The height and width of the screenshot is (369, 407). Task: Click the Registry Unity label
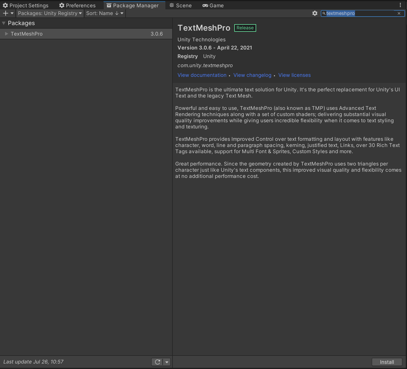pyautogui.click(x=196, y=56)
